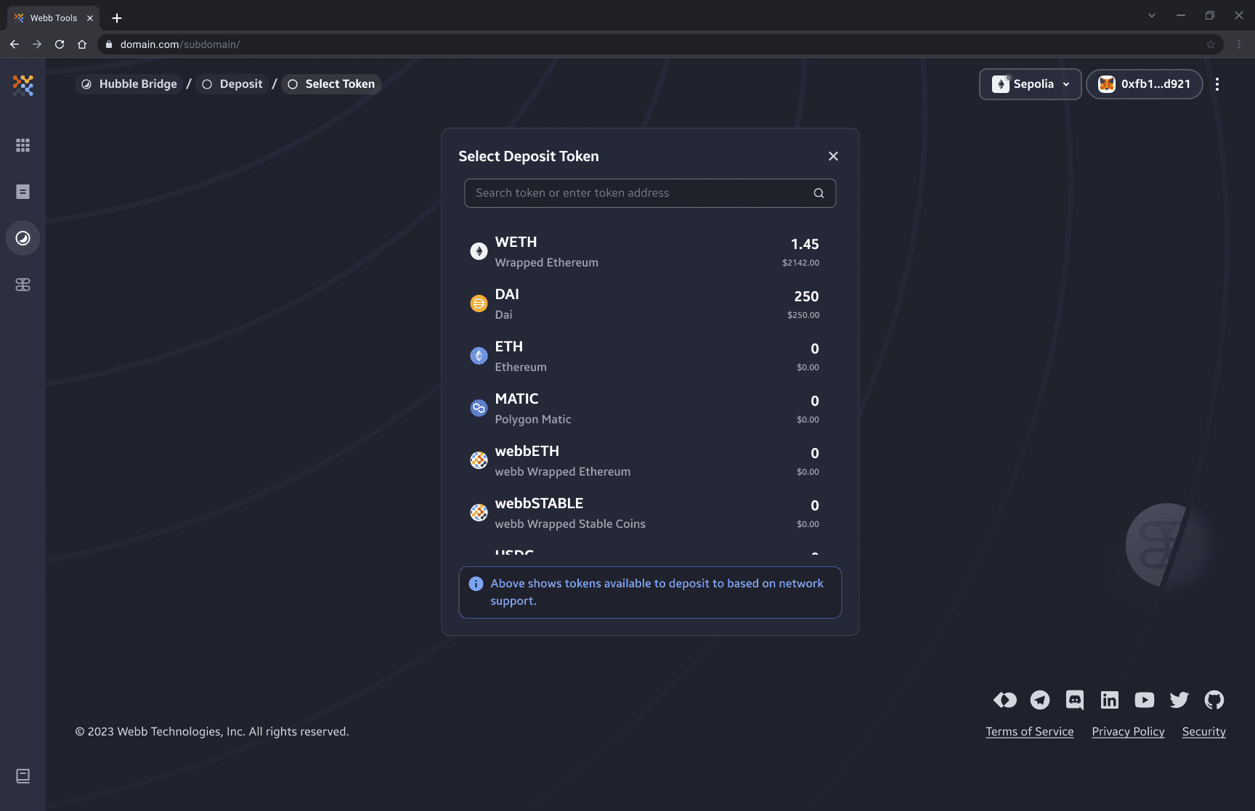
Task: Click the WETH balance 1.45
Action: [x=805, y=245]
